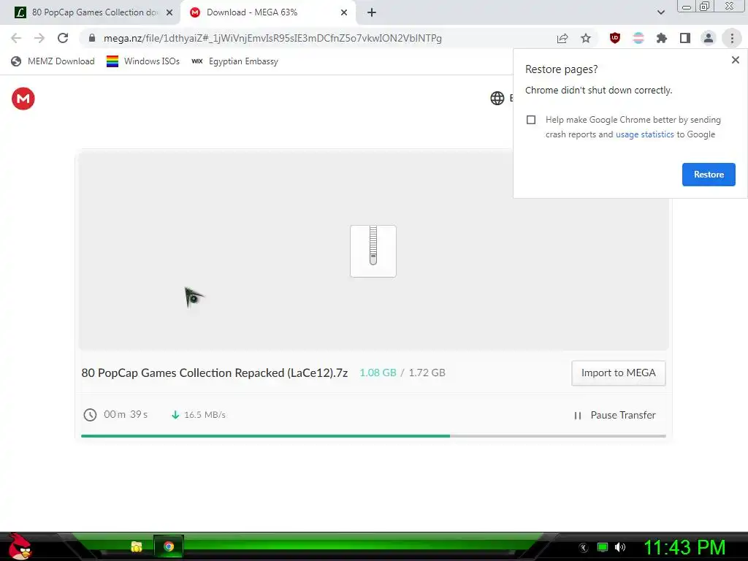Viewport: 748px width, 561px height.
Task: Open the Chrome profile avatar
Action: tap(709, 38)
